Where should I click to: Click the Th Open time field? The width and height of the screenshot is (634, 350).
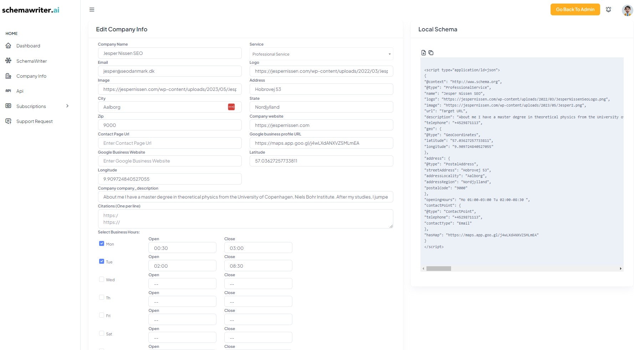tap(182, 302)
